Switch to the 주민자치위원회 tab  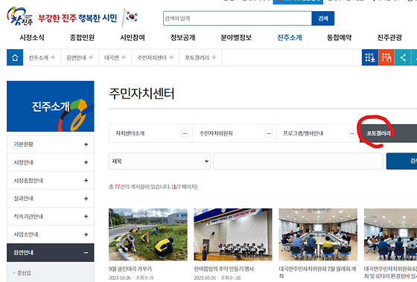(235, 133)
